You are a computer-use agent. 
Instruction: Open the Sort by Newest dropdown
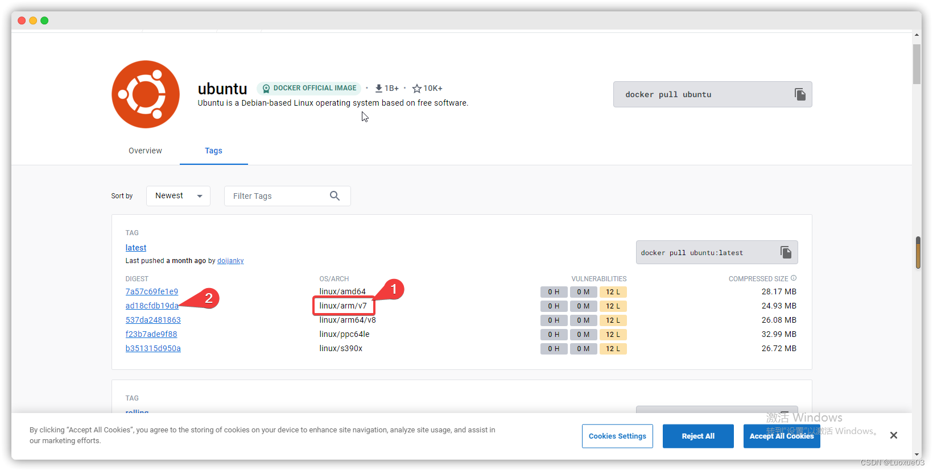178,196
